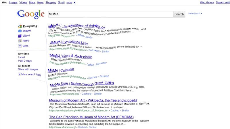Image resolution: width=230 pixels, height=129 pixels.
Task: Open MoMA Exhibitions & Film result
Action: 69,42
